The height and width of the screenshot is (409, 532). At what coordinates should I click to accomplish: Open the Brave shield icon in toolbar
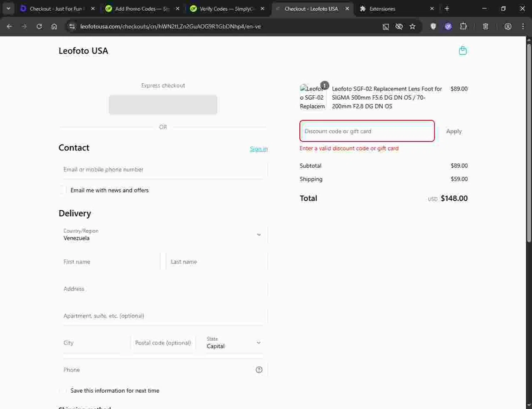[x=433, y=27]
